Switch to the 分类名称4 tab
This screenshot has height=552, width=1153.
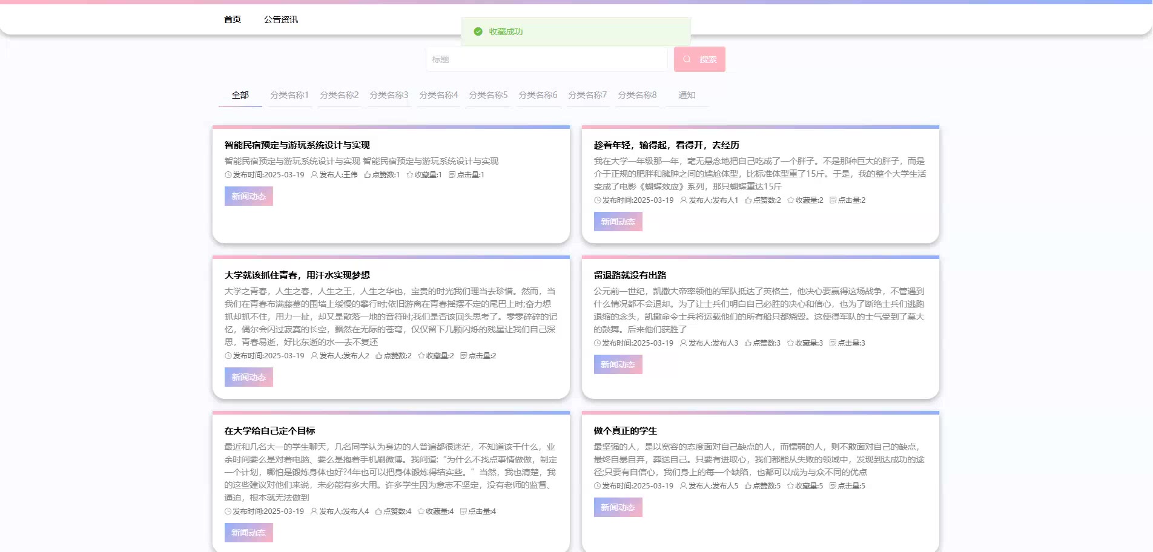[438, 95]
